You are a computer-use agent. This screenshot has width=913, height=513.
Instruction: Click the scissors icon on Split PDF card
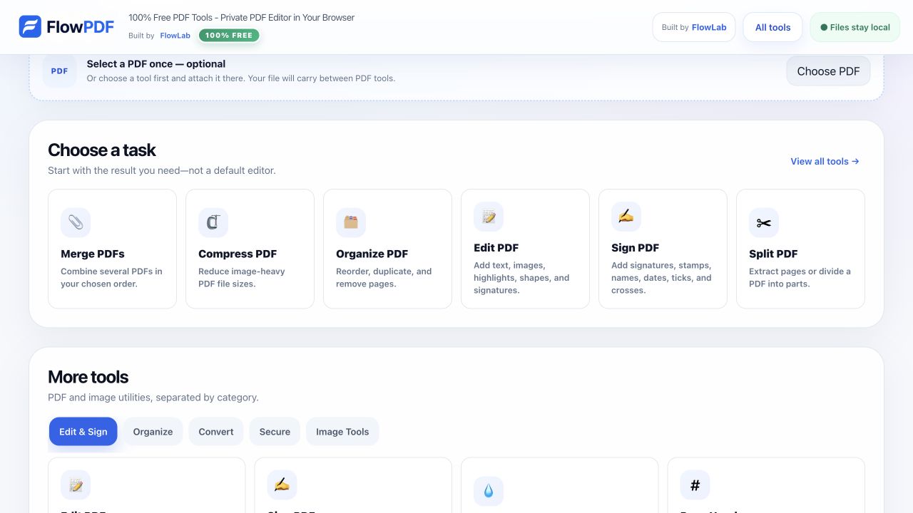(x=764, y=223)
